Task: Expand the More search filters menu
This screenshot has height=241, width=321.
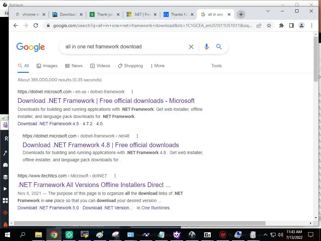Action: [158, 66]
